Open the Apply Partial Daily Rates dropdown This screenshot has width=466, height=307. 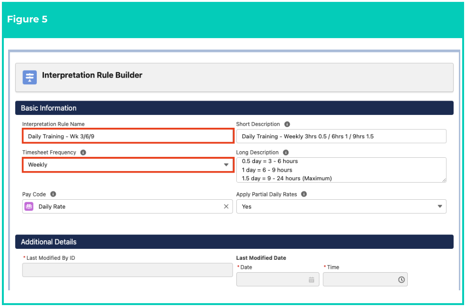(341, 206)
